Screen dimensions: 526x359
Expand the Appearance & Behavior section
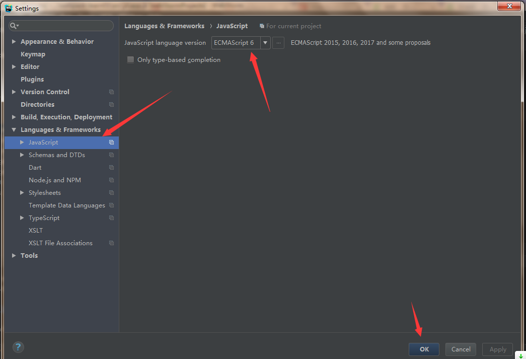click(x=14, y=41)
